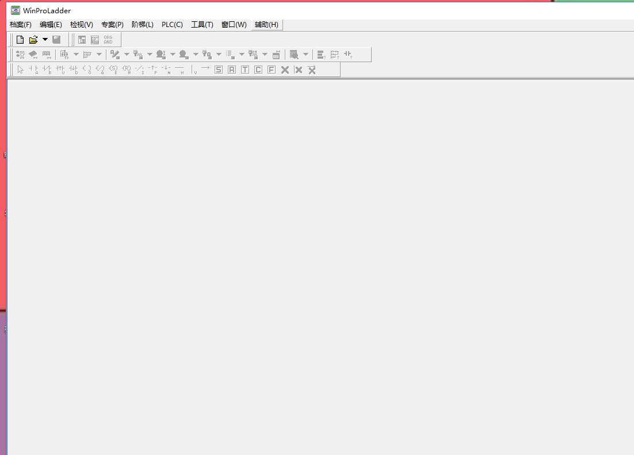This screenshot has width=634, height=455.
Task: Expand dropdown beside grid search icon
Action: [x=305, y=54]
